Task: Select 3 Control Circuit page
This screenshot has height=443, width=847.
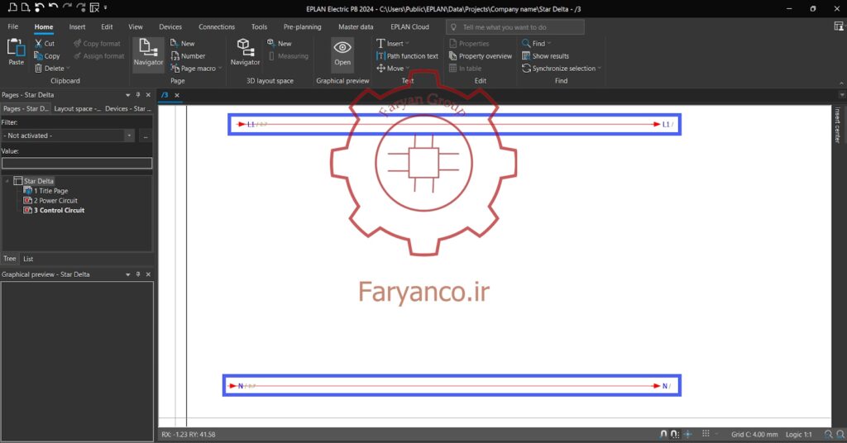Action: coord(54,210)
